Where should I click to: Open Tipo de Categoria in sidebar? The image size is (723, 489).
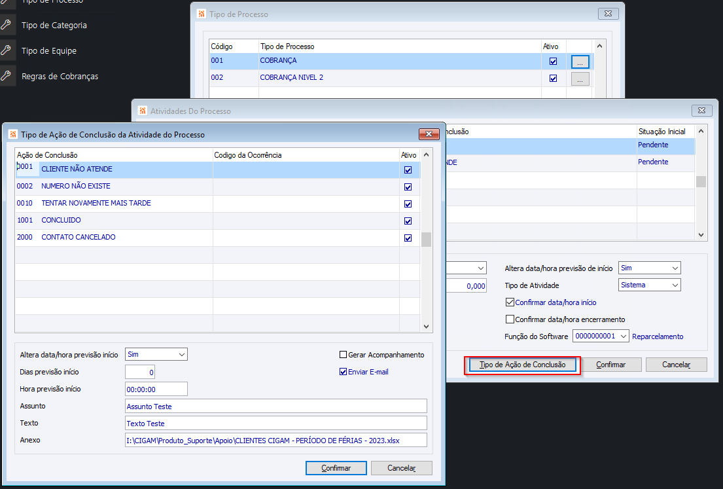tap(54, 26)
